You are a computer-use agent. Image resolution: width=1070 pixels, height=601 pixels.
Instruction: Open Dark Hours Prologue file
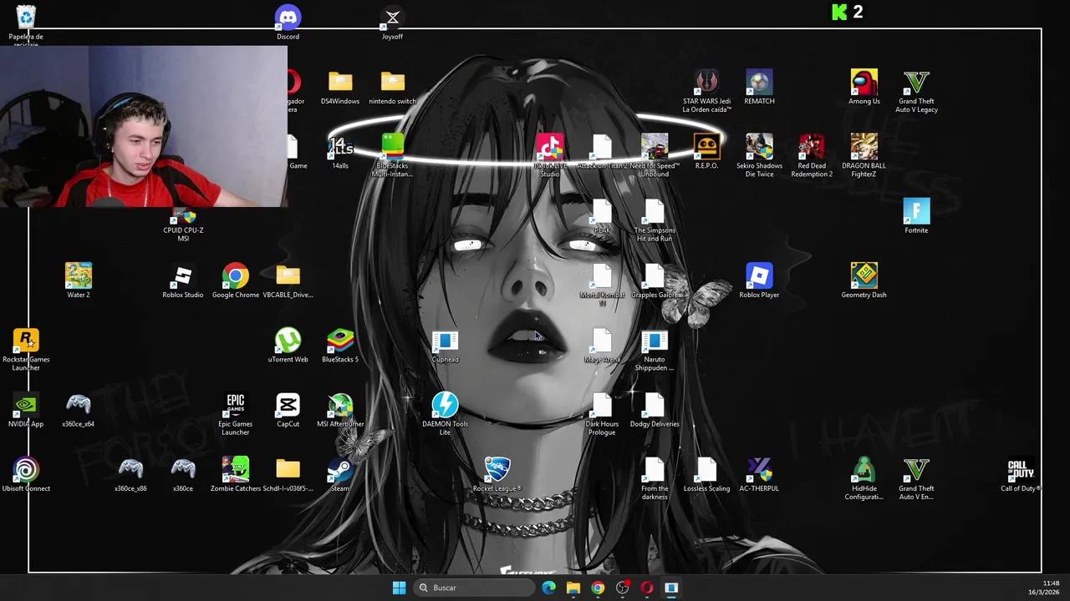click(602, 413)
